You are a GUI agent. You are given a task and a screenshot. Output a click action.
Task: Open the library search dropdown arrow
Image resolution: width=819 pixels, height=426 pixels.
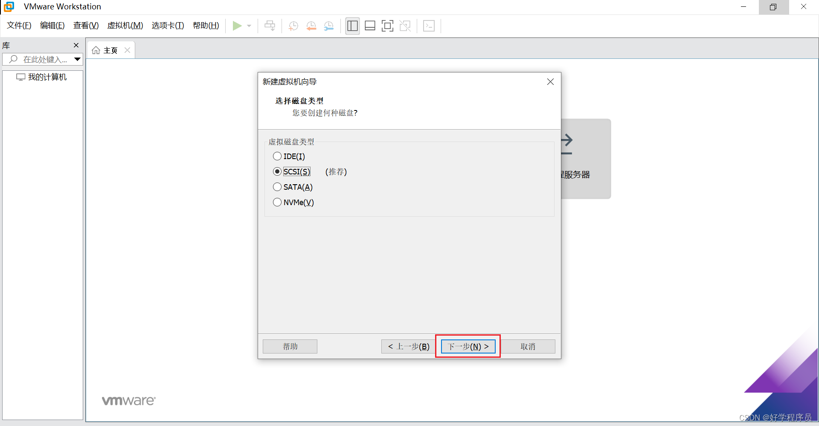[x=77, y=59]
